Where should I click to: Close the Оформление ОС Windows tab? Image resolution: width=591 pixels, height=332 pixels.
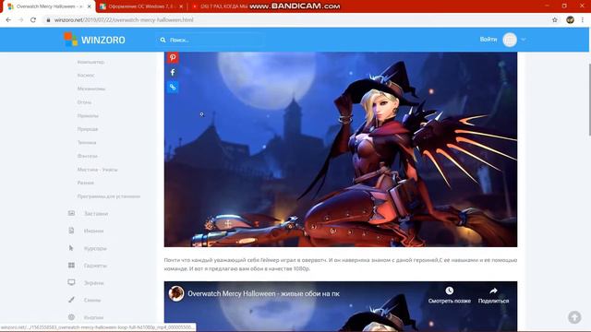point(181,6)
